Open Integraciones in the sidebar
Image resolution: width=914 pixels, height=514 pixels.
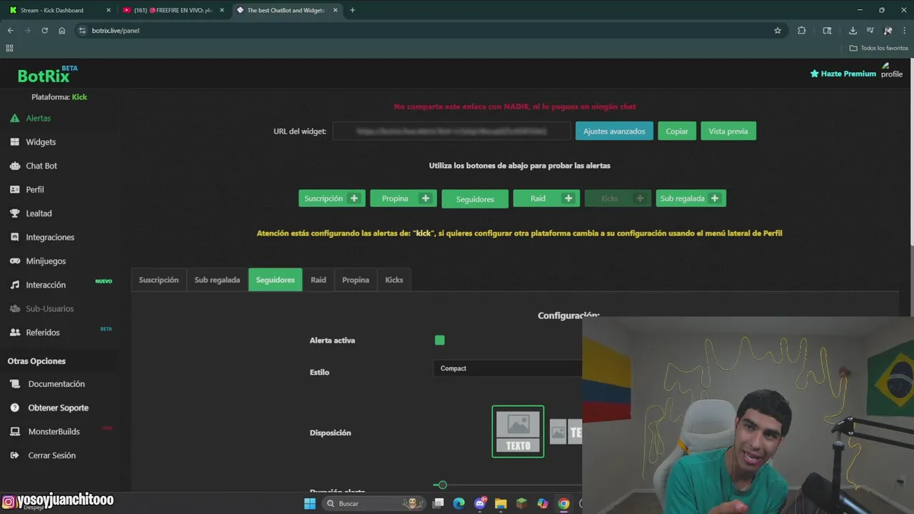tap(50, 237)
